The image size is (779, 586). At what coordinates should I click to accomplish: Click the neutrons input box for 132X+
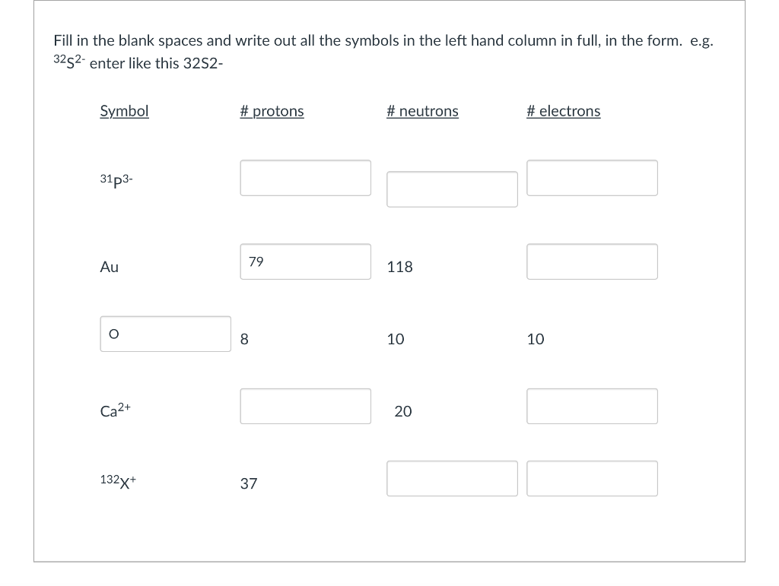[452, 478]
